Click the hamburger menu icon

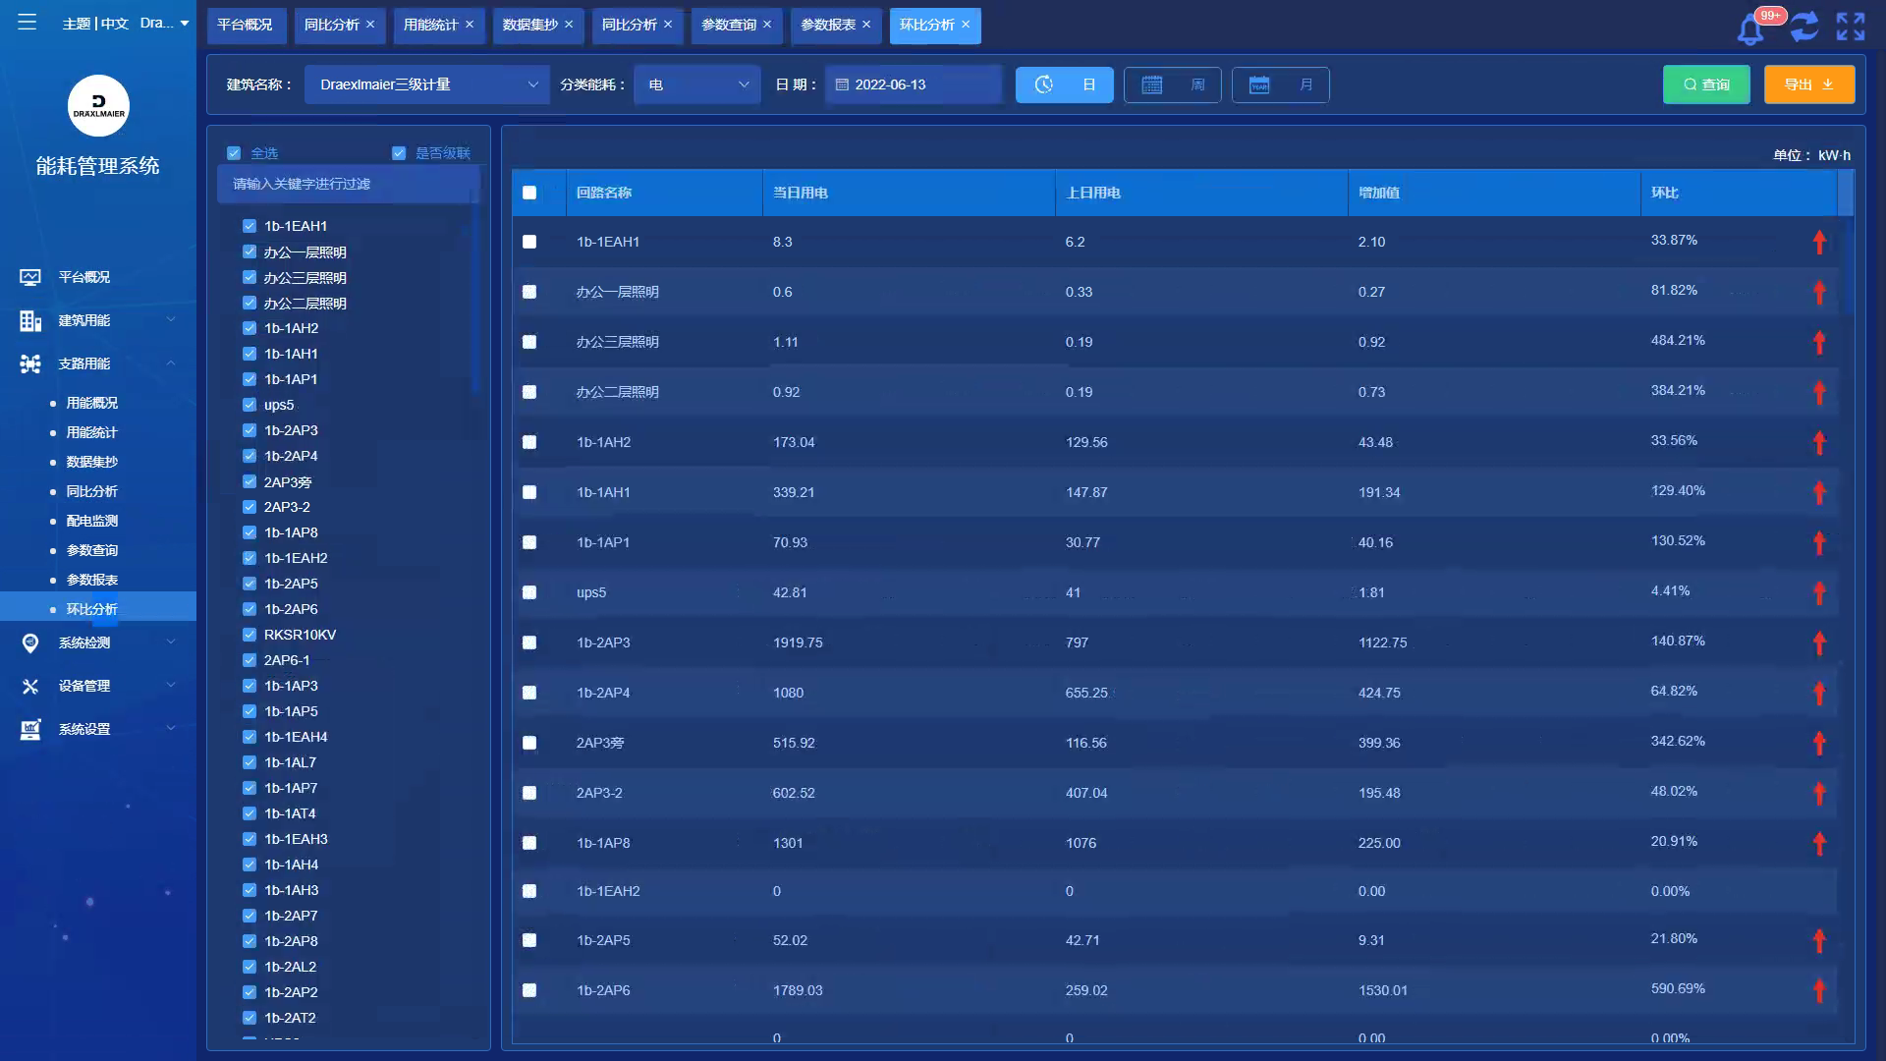pos(27,22)
